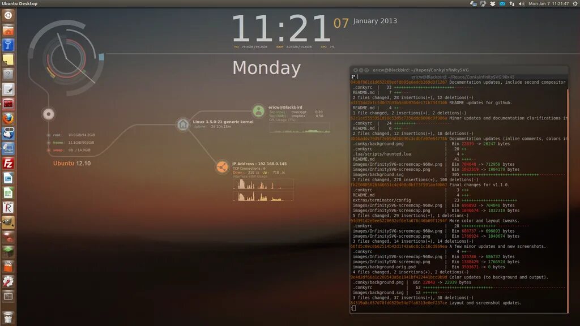The height and width of the screenshot is (326, 580).
Task: Click the "January 2013" date text
Action: click(x=375, y=21)
